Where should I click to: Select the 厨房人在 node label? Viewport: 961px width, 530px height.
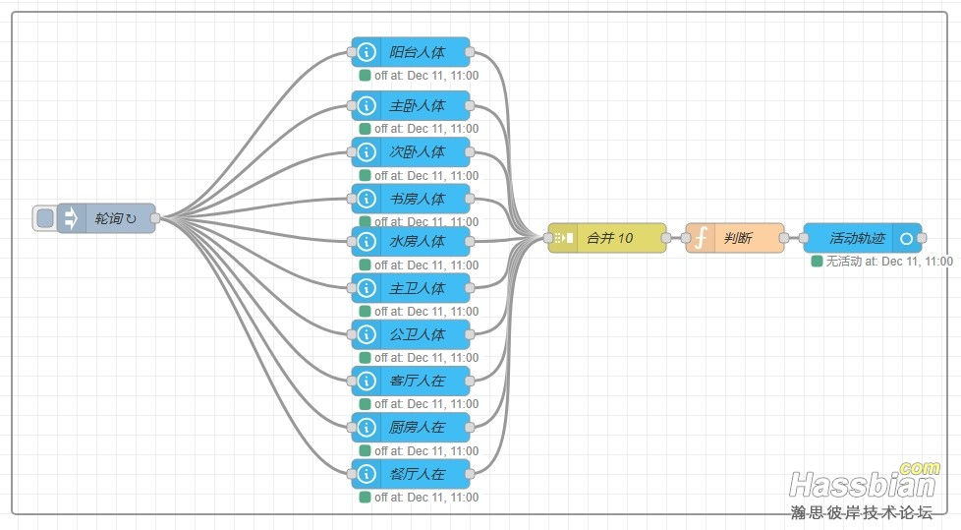pyautogui.click(x=417, y=428)
